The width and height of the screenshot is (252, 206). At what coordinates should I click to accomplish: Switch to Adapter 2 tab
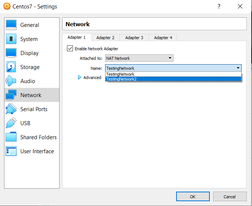click(105, 38)
